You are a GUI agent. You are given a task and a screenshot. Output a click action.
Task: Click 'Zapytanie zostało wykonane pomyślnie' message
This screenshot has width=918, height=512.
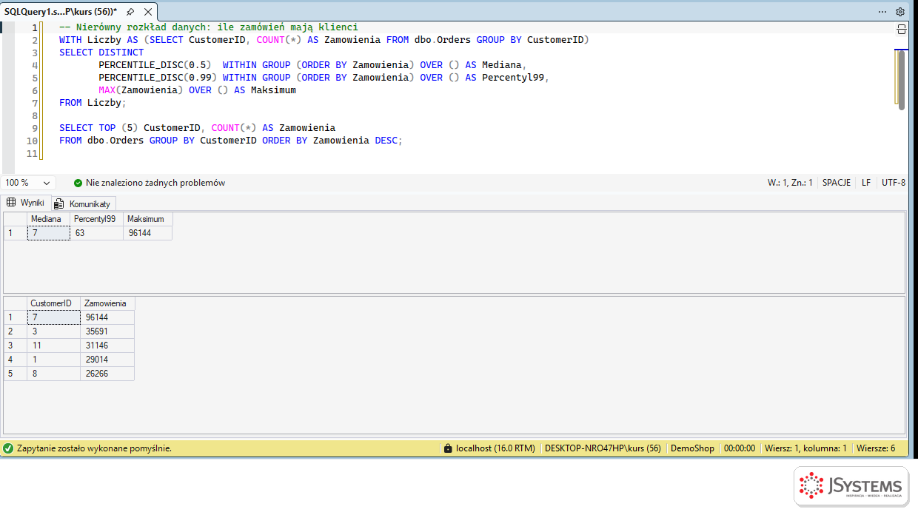click(94, 448)
